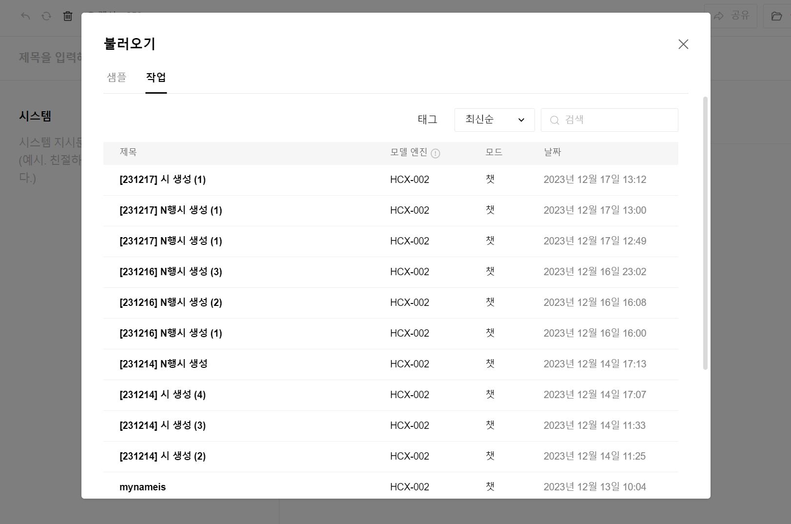Select the 작업 tab

point(156,77)
